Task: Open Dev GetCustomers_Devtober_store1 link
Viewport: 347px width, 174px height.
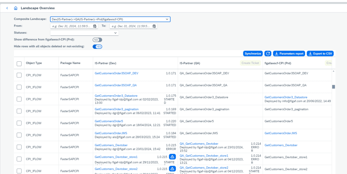Action: pos(116,157)
